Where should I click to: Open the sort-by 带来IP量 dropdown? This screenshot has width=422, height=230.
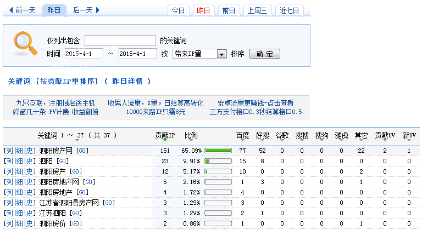[x=200, y=54]
